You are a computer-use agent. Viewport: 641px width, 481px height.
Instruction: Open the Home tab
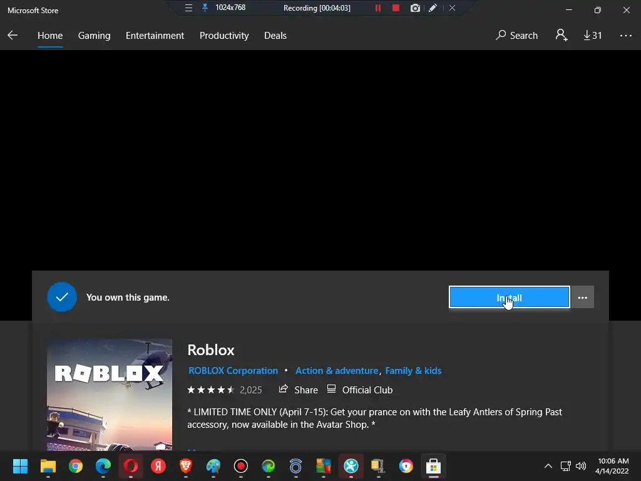click(x=50, y=36)
